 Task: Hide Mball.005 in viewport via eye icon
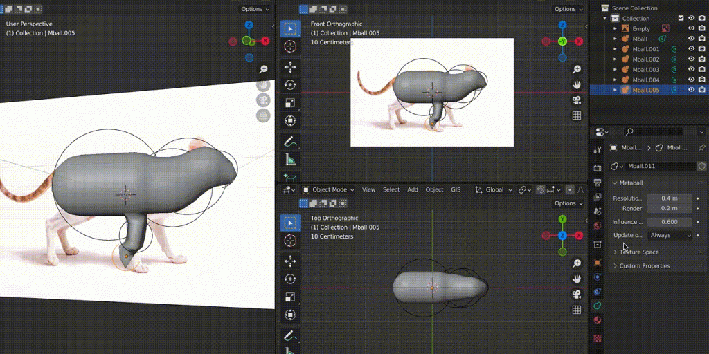point(692,90)
